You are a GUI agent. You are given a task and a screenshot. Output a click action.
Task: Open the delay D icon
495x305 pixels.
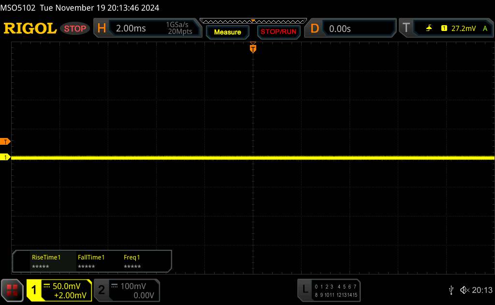[x=314, y=29]
